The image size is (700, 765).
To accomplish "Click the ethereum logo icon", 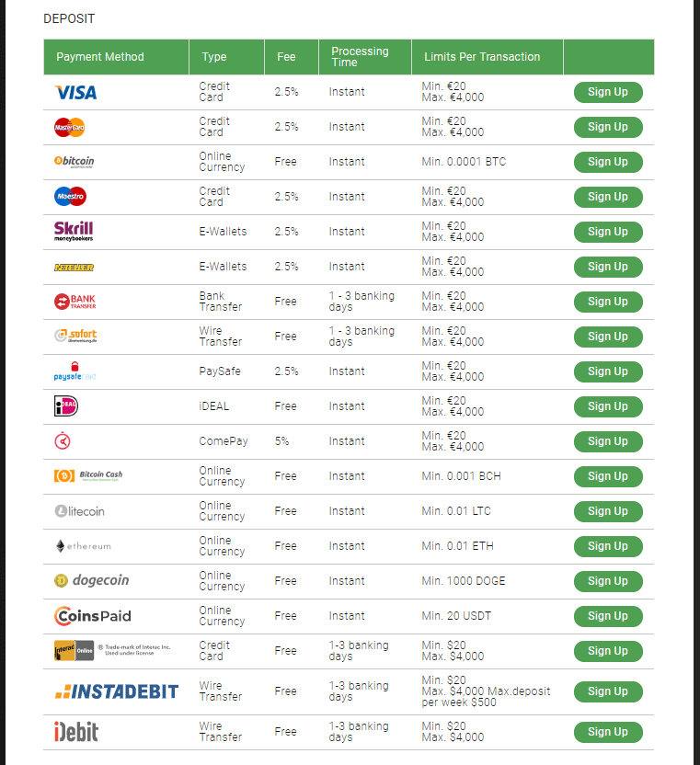I will click(83, 546).
